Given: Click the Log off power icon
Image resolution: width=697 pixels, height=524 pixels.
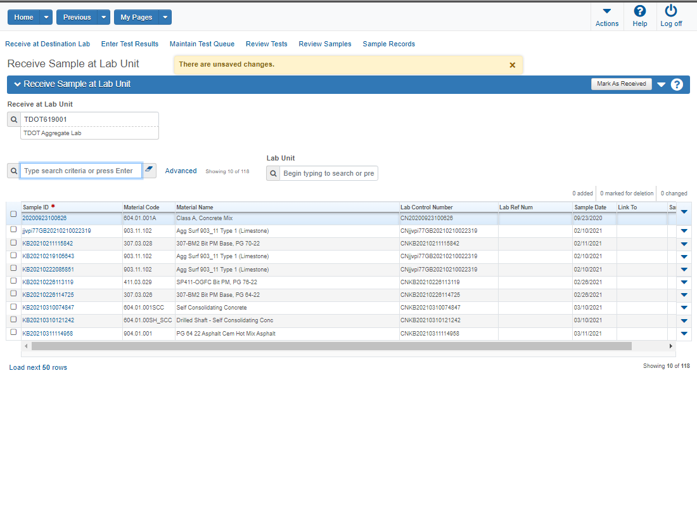Looking at the screenshot, I should [x=671, y=11].
